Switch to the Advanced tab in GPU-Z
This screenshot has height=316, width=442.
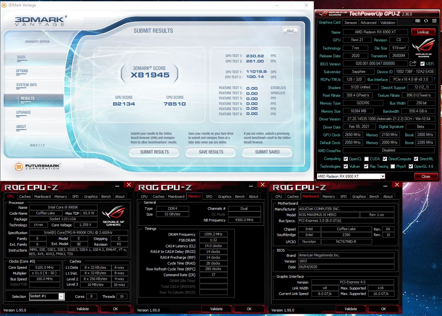(x=368, y=23)
